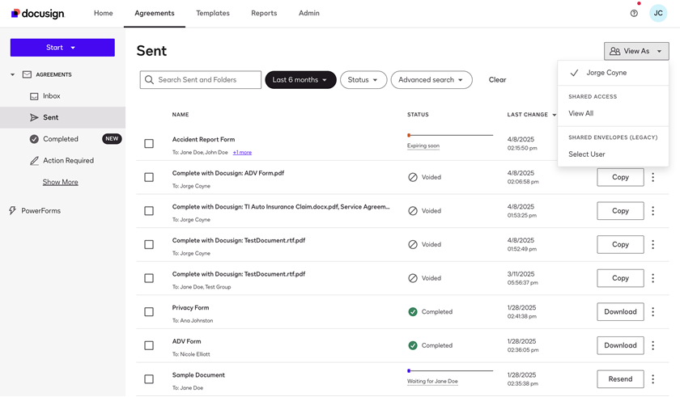Collapse the Agreements section arrow
The width and height of the screenshot is (680, 397).
[13, 75]
